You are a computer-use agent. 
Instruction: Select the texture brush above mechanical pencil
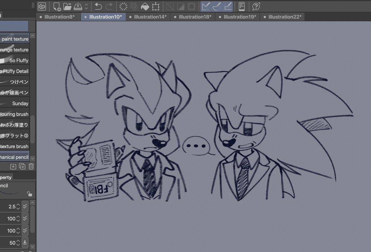click(15, 146)
